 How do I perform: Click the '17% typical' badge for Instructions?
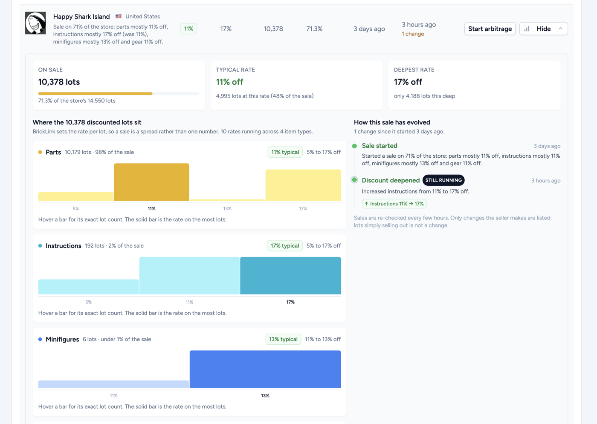coord(285,246)
